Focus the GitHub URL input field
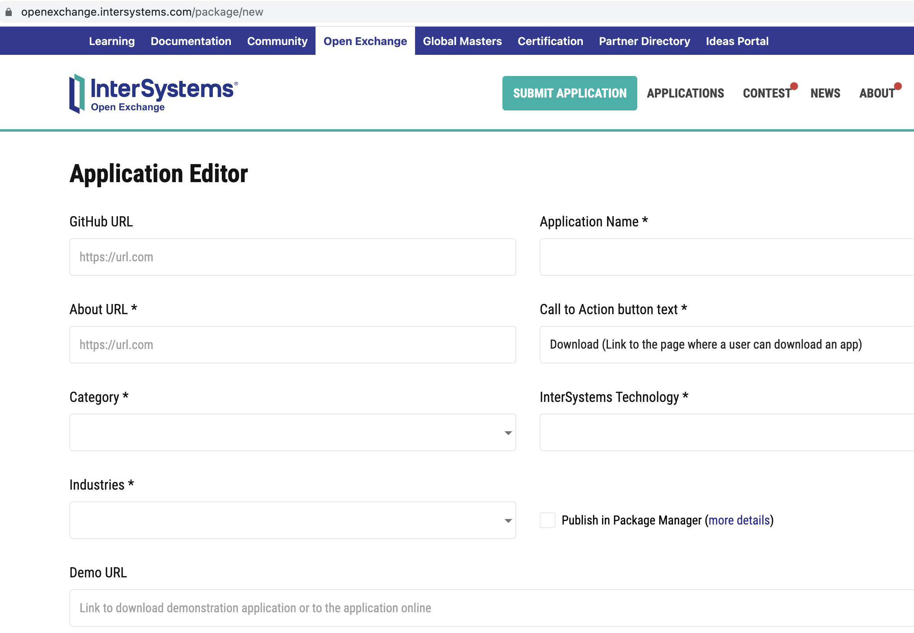Image resolution: width=914 pixels, height=633 pixels. [292, 257]
